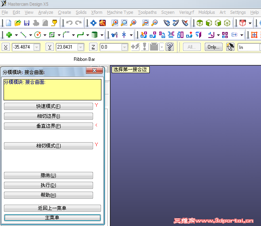The height and width of the screenshot is (226, 261).
Task: Click the Xform mirror icon
Action: [x=171, y=35]
